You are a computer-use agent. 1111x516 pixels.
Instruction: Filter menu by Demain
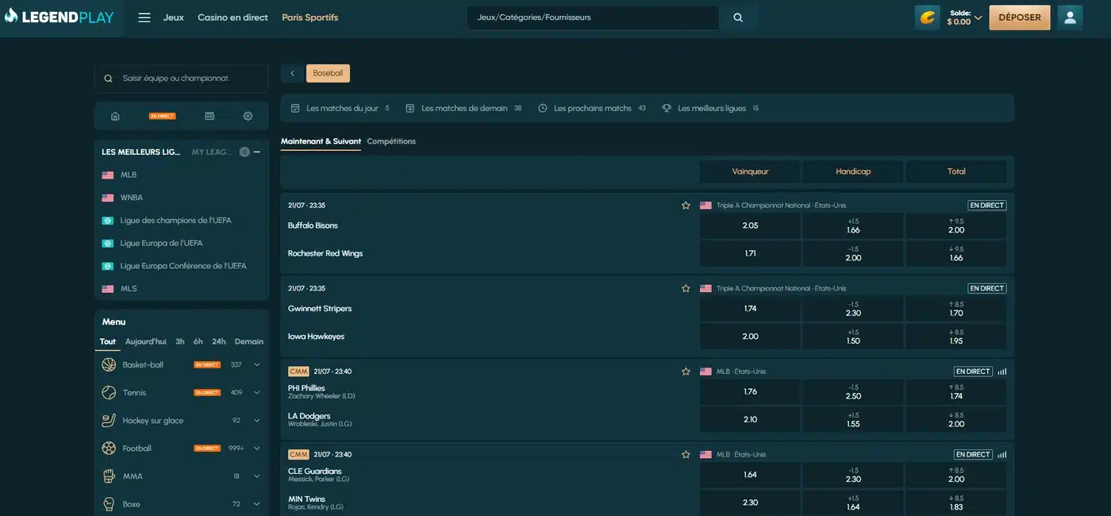[x=249, y=341]
